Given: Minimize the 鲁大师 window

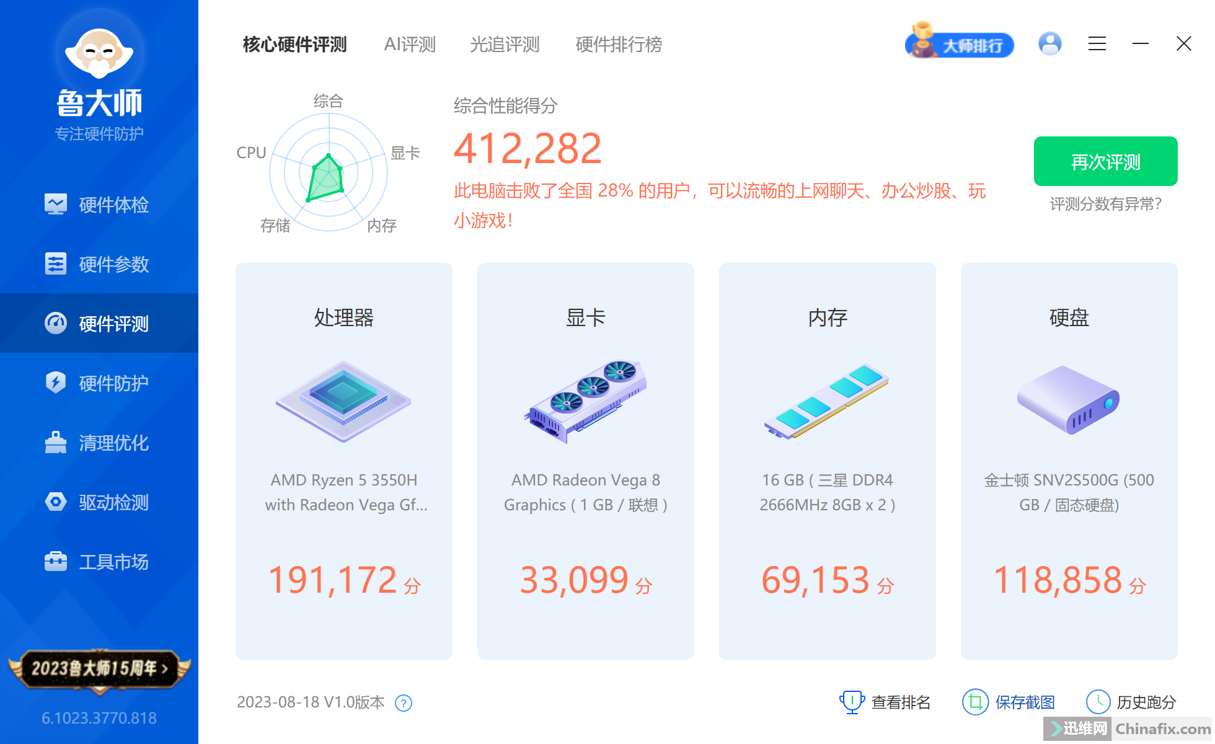Looking at the screenshot, I should (x=1141, y=43).
